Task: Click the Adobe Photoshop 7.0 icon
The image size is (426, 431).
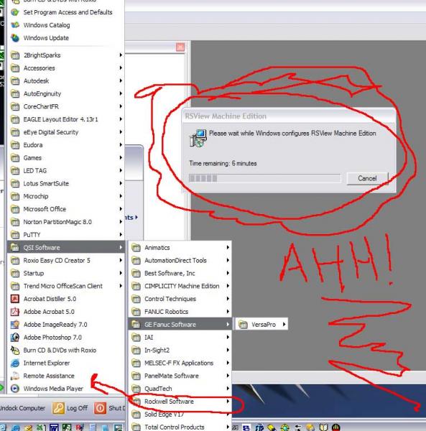Action: pos(15,338)
